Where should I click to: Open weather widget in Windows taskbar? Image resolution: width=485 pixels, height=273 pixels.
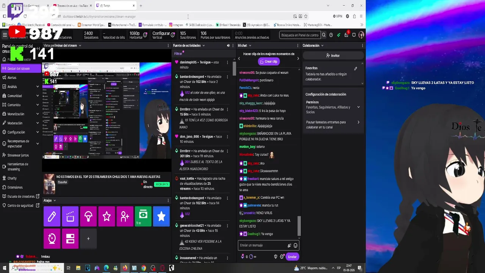coord(311,268)
